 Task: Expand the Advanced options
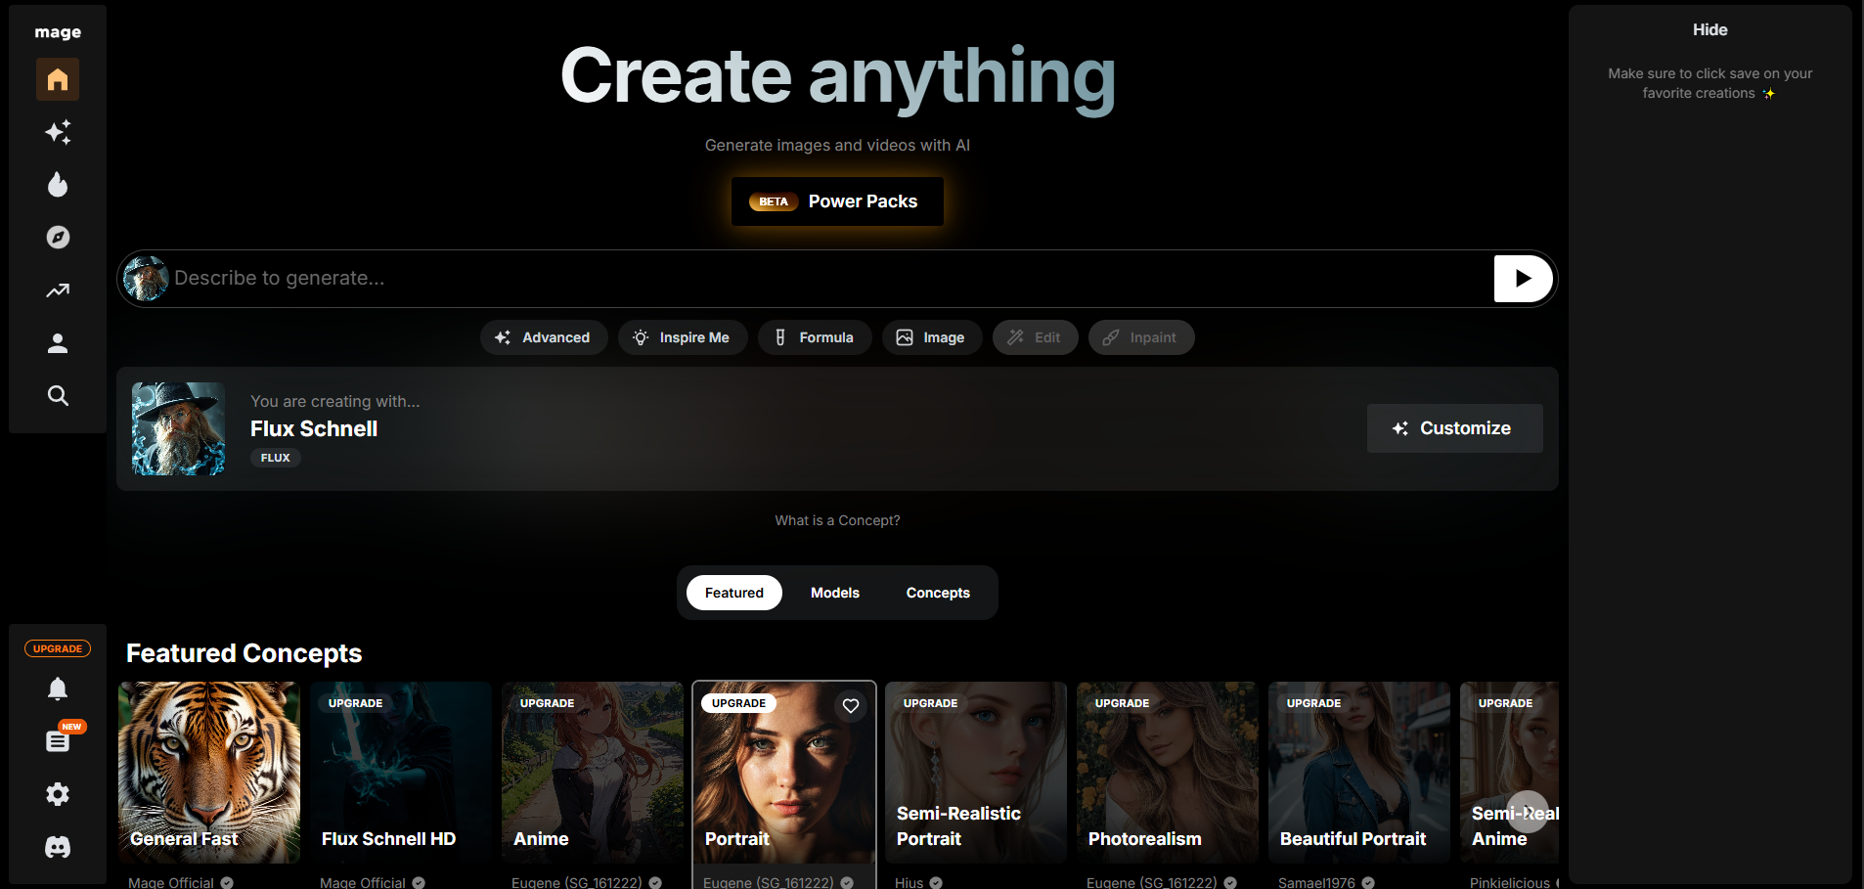(543, 337)
